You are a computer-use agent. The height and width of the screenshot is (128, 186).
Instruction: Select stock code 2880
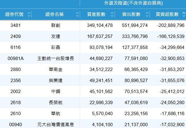(x=15, y=70)
